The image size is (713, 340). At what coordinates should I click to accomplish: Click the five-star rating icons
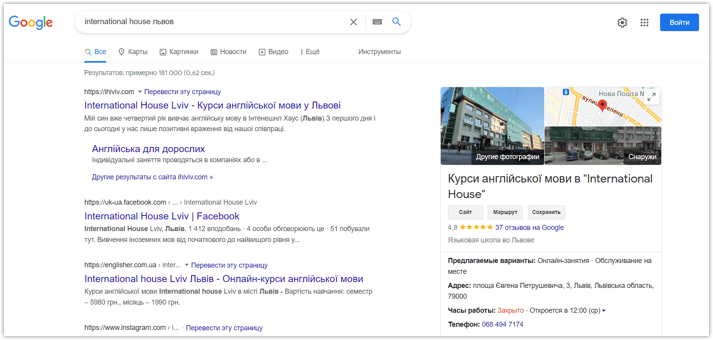[476, 227]
